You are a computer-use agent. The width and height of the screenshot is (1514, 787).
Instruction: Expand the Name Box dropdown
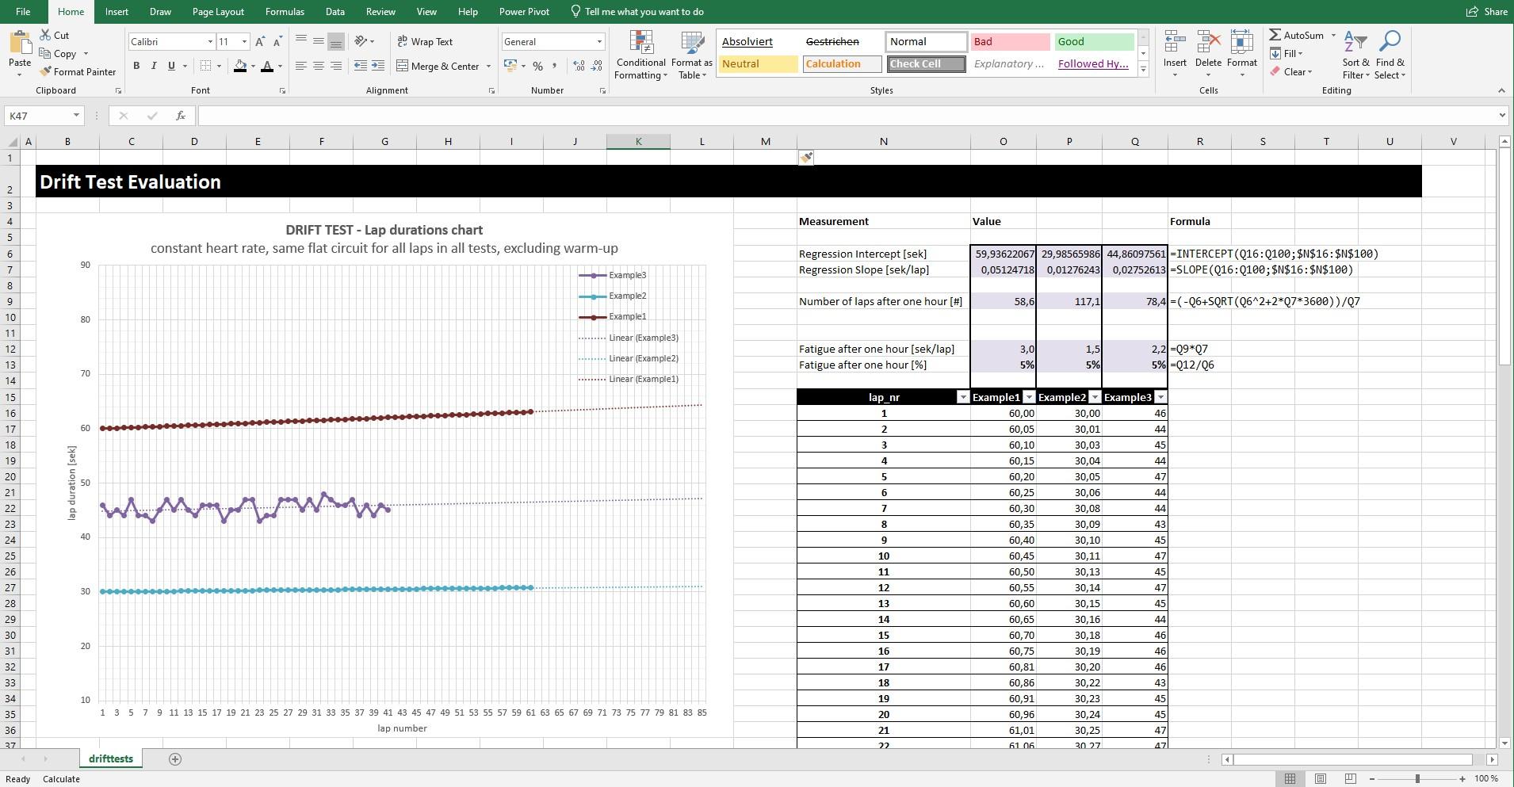pos(76,116)
